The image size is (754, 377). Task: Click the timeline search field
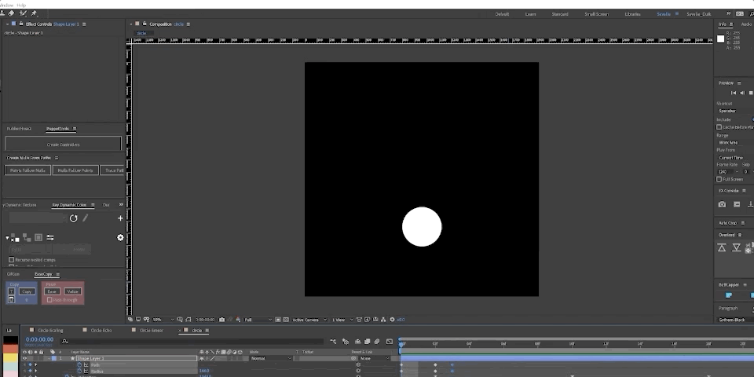[x=192, y=342]
